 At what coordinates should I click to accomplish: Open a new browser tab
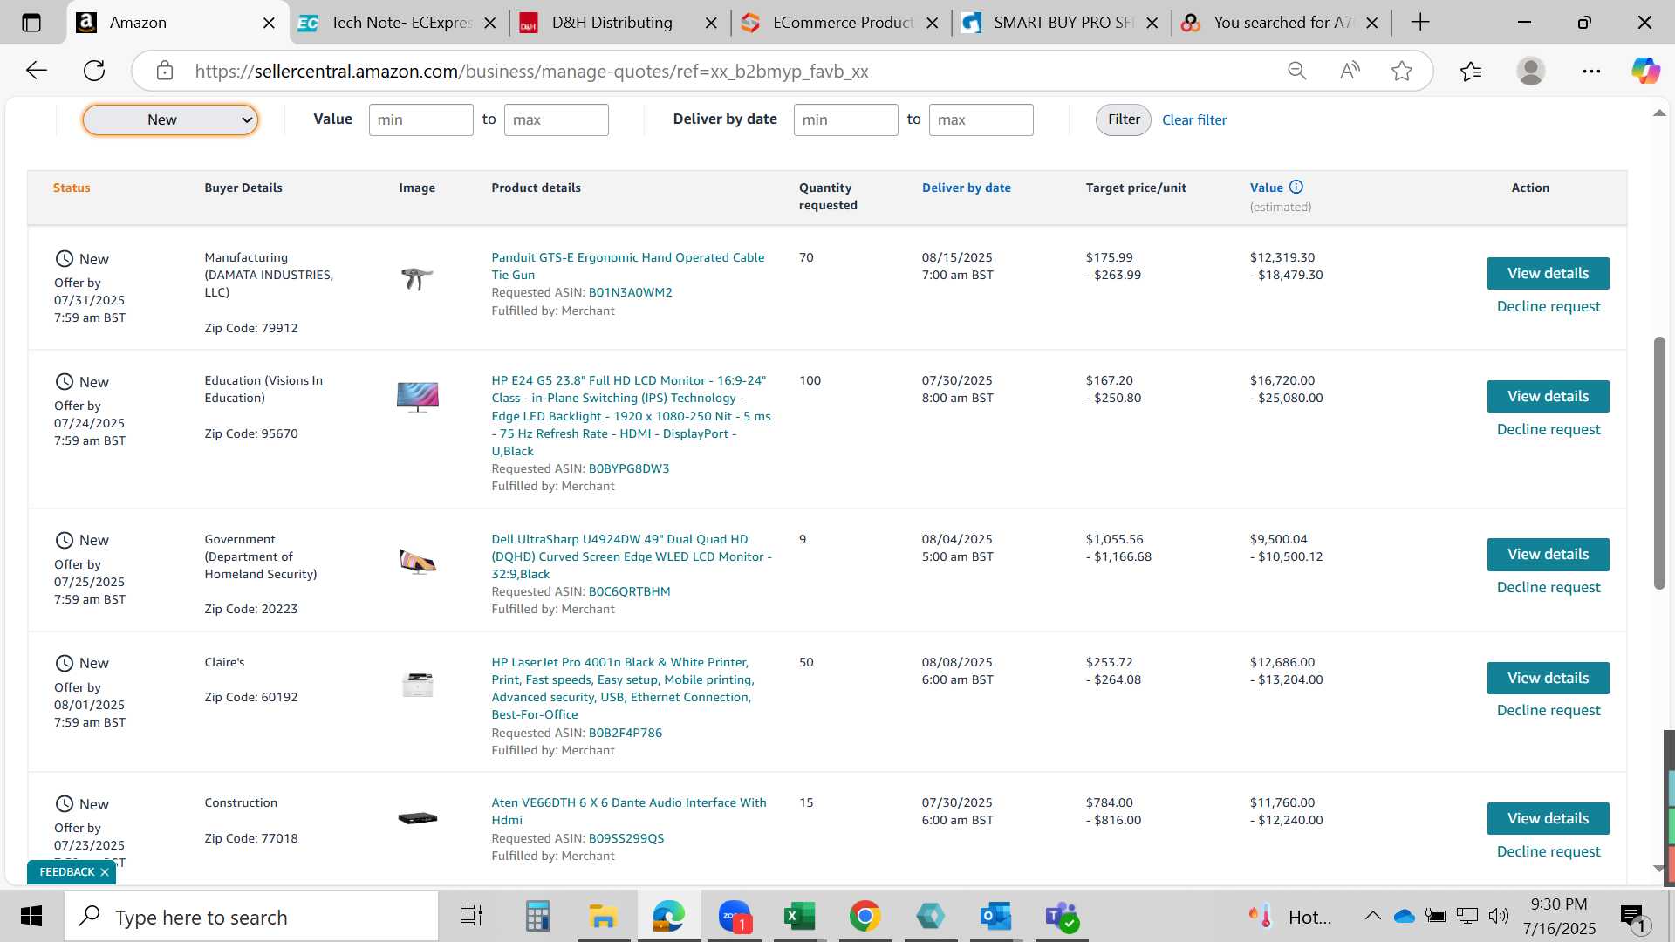(x=1420, y=23)
